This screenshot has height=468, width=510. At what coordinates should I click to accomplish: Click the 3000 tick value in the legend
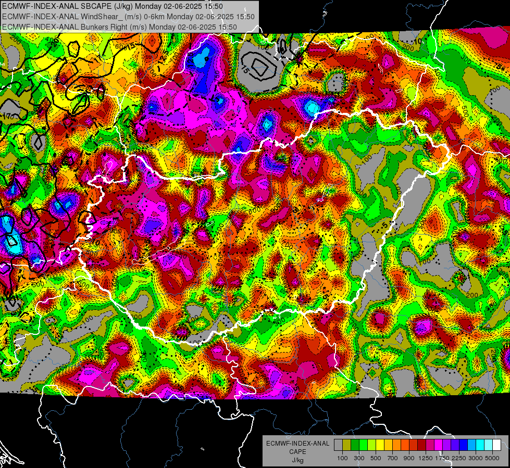click(476, 458)
